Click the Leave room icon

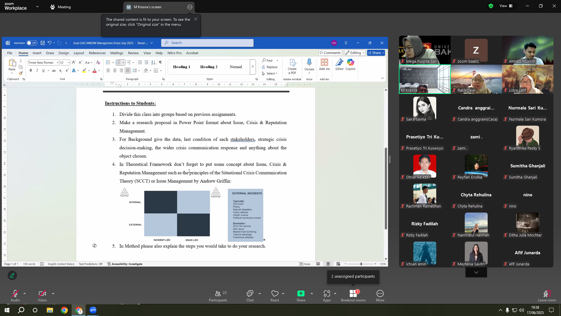[x=547, y=293]
